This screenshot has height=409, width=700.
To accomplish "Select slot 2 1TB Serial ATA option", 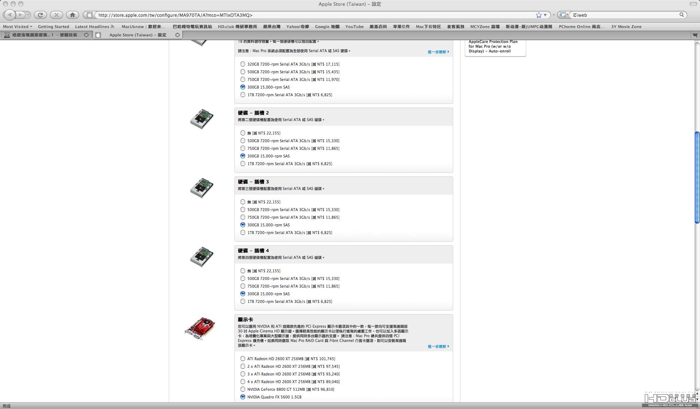I will [x=243, y=164].
